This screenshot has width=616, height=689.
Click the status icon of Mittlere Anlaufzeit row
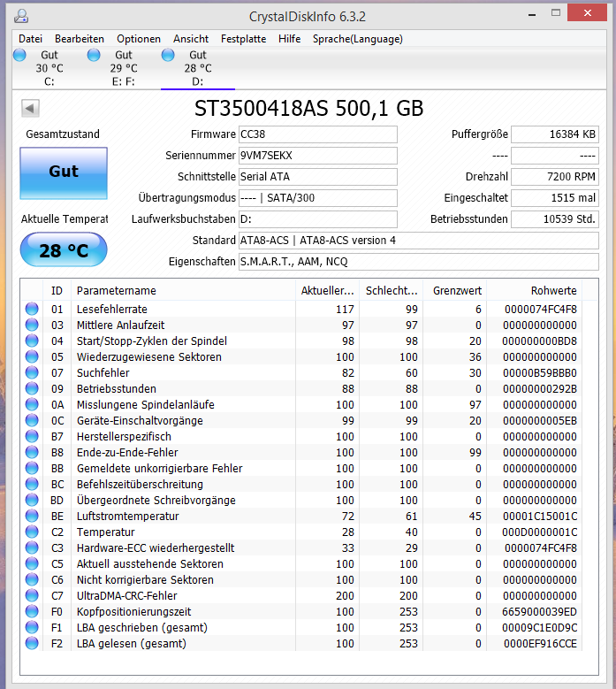[x=32, y=325]
